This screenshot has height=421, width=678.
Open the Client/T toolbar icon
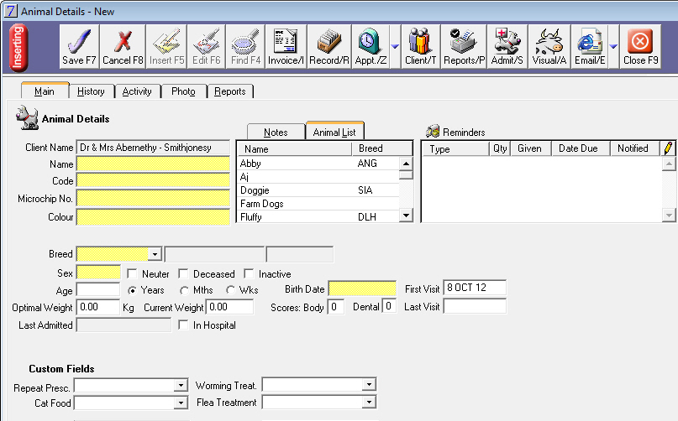(x=420, y=47)
